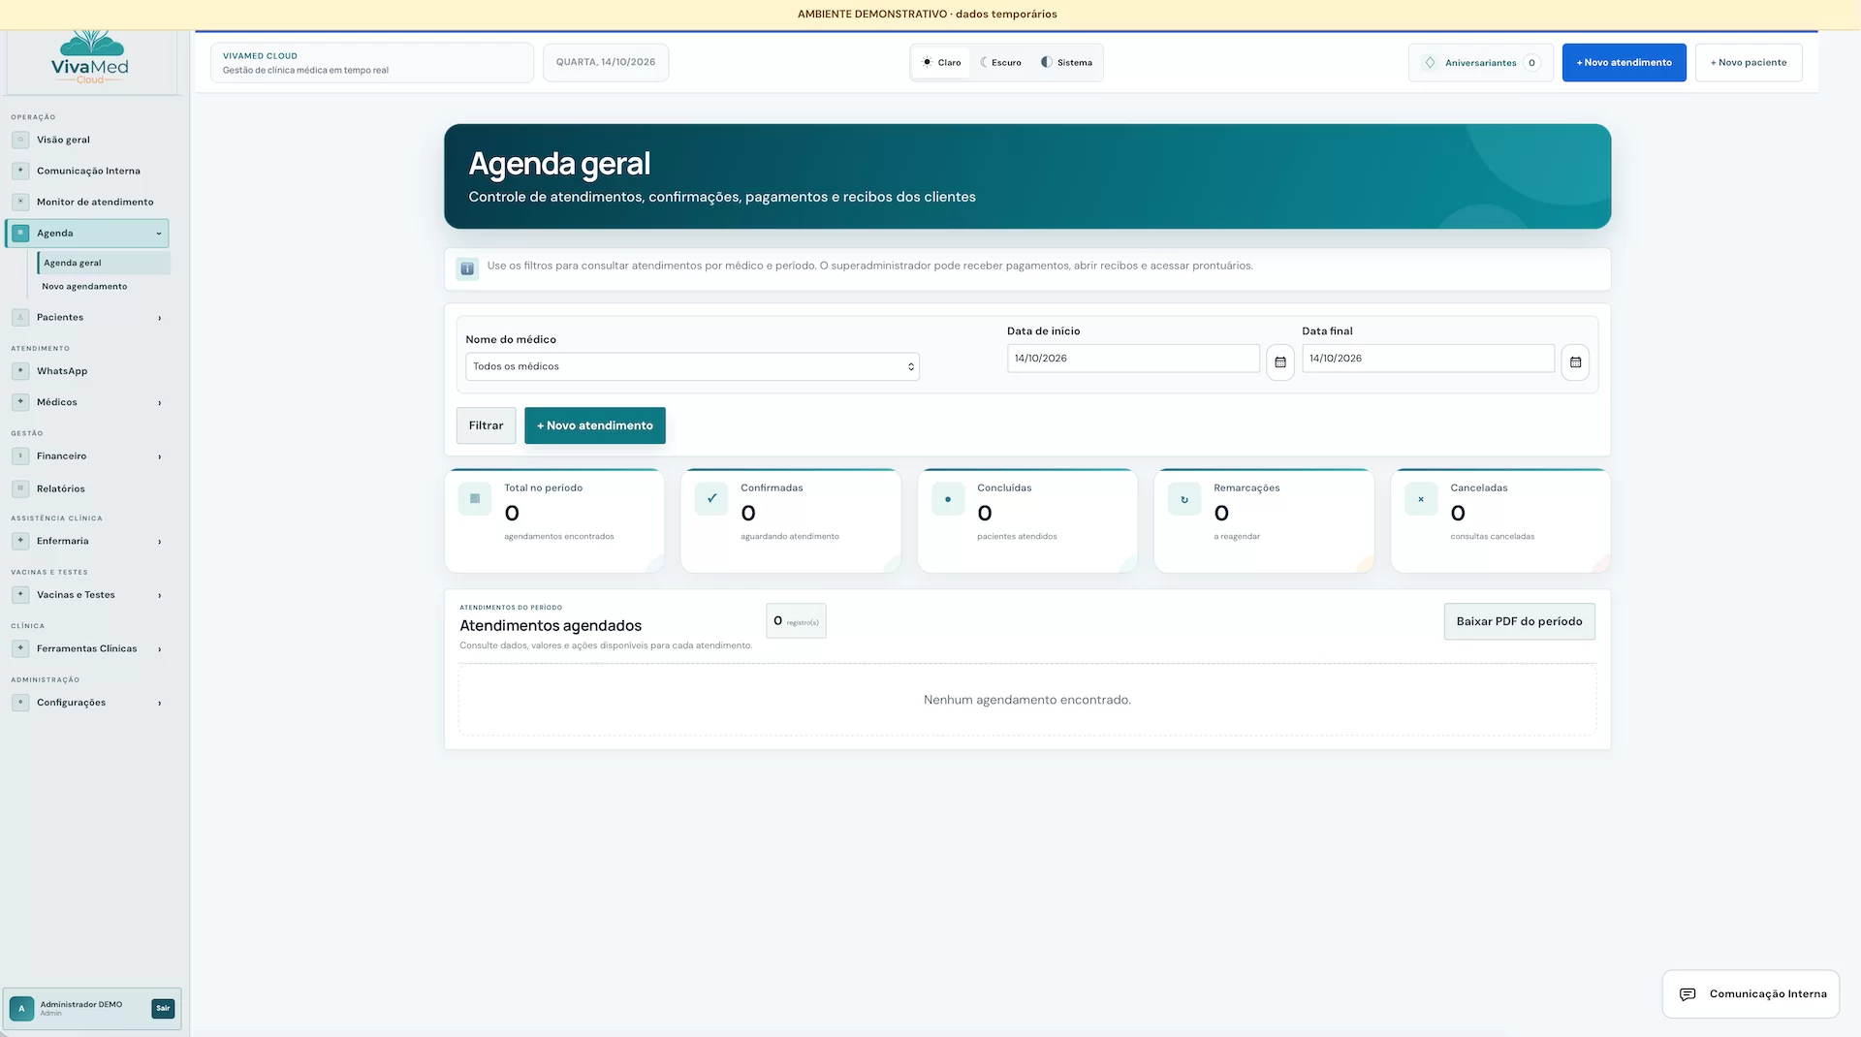Expand the Pacientes menu chevron
This screenshot has height=1037, width=1861.
pyautogui.click(x=159, y=318)
